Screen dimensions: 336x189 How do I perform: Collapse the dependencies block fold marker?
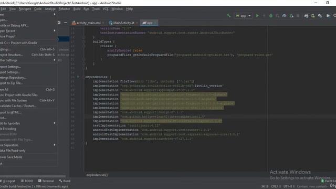tap(84, 77)
